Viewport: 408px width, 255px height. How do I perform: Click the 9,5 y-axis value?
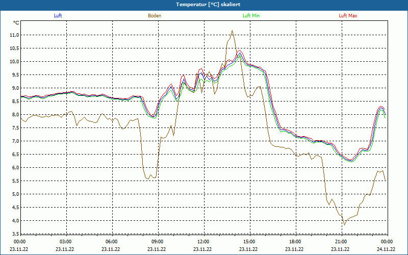(16, 75)
